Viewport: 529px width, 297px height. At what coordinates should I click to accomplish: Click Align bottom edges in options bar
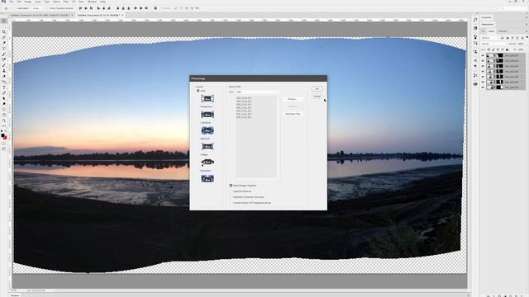[92, 8]
